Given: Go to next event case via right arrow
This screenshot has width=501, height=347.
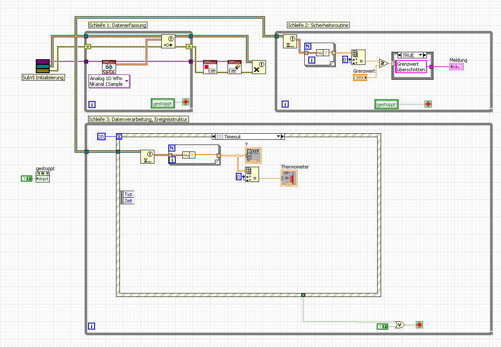Looking at the screenshot, I should [x=283, y=137].
